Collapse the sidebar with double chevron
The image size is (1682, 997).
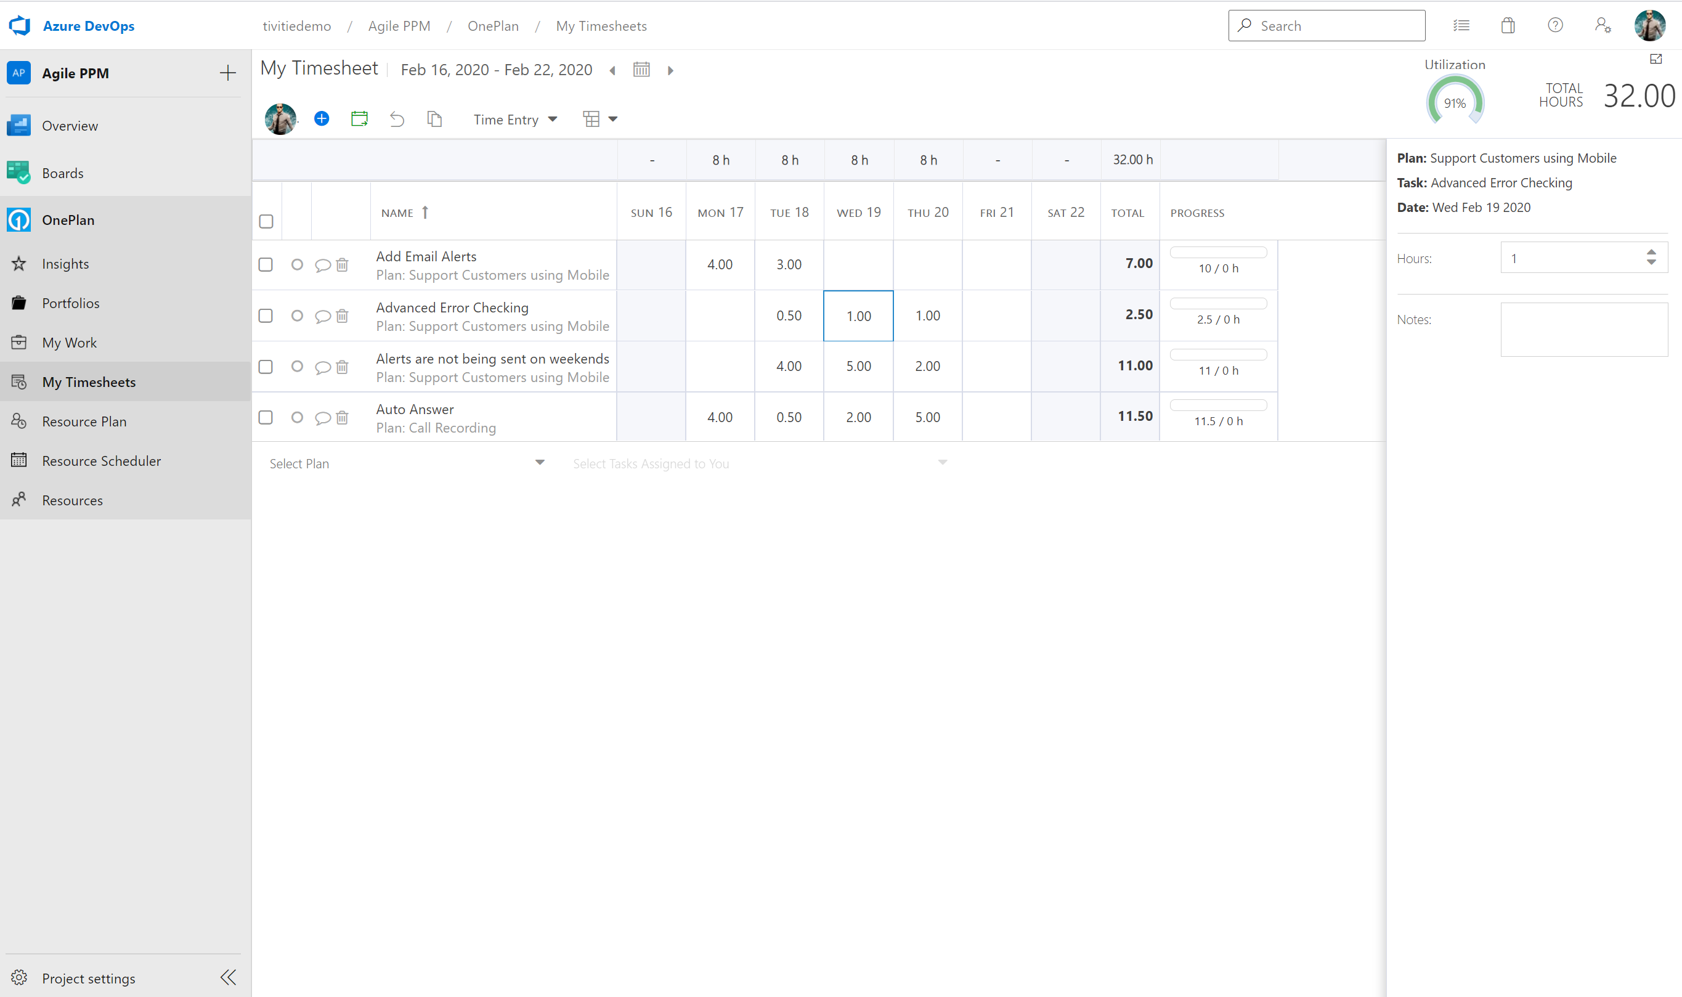click(229, 977)
